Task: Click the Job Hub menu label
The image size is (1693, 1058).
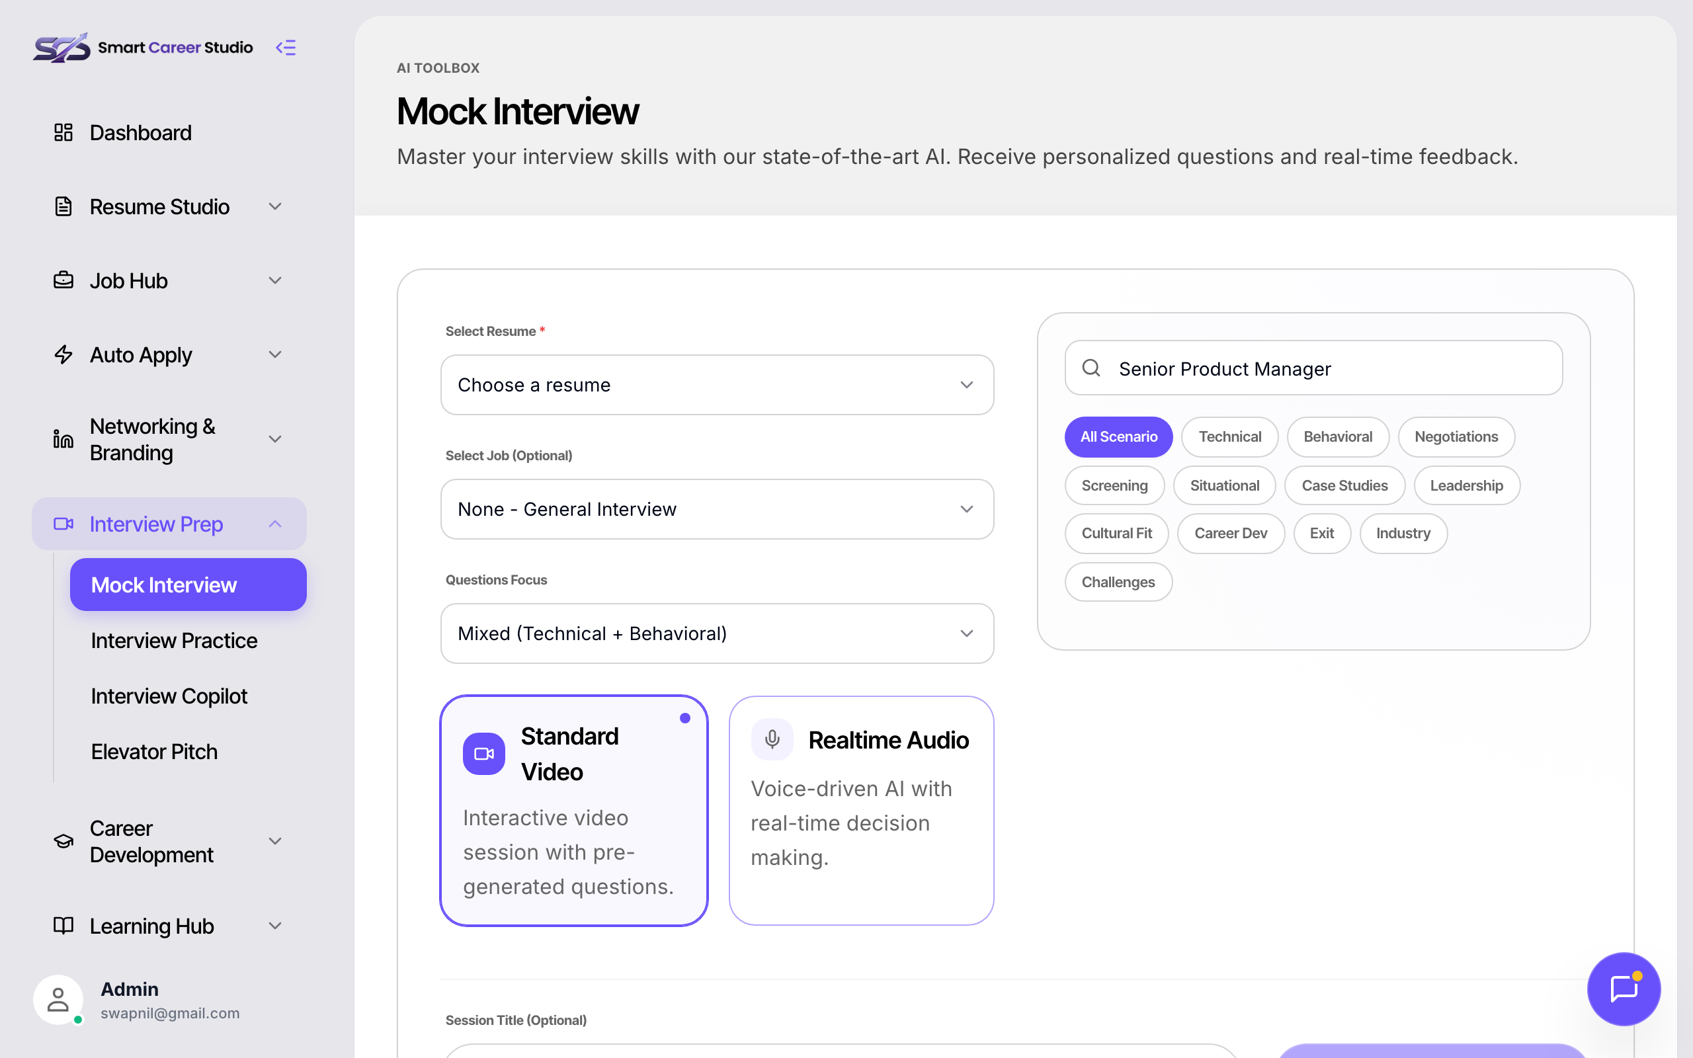Action: click(x=129, y=280)
